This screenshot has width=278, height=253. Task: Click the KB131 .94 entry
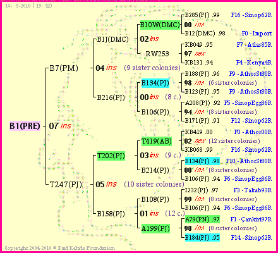(199, 63)
